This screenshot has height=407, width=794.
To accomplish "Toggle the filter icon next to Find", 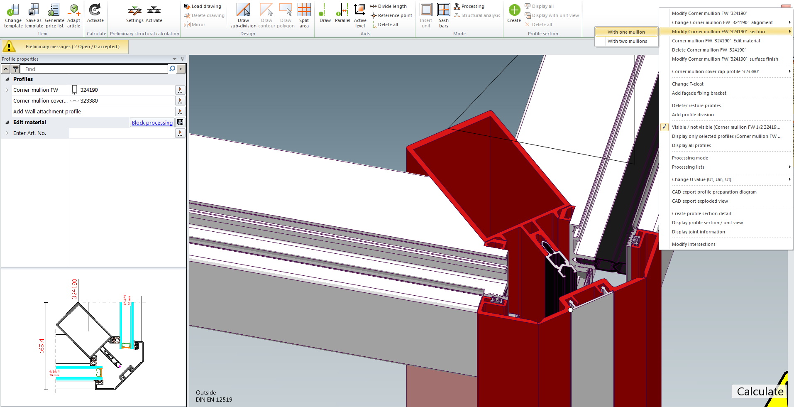I will (x=15, y=69).
